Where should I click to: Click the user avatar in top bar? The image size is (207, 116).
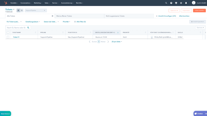pyautogui.click(x=193, y=3)
